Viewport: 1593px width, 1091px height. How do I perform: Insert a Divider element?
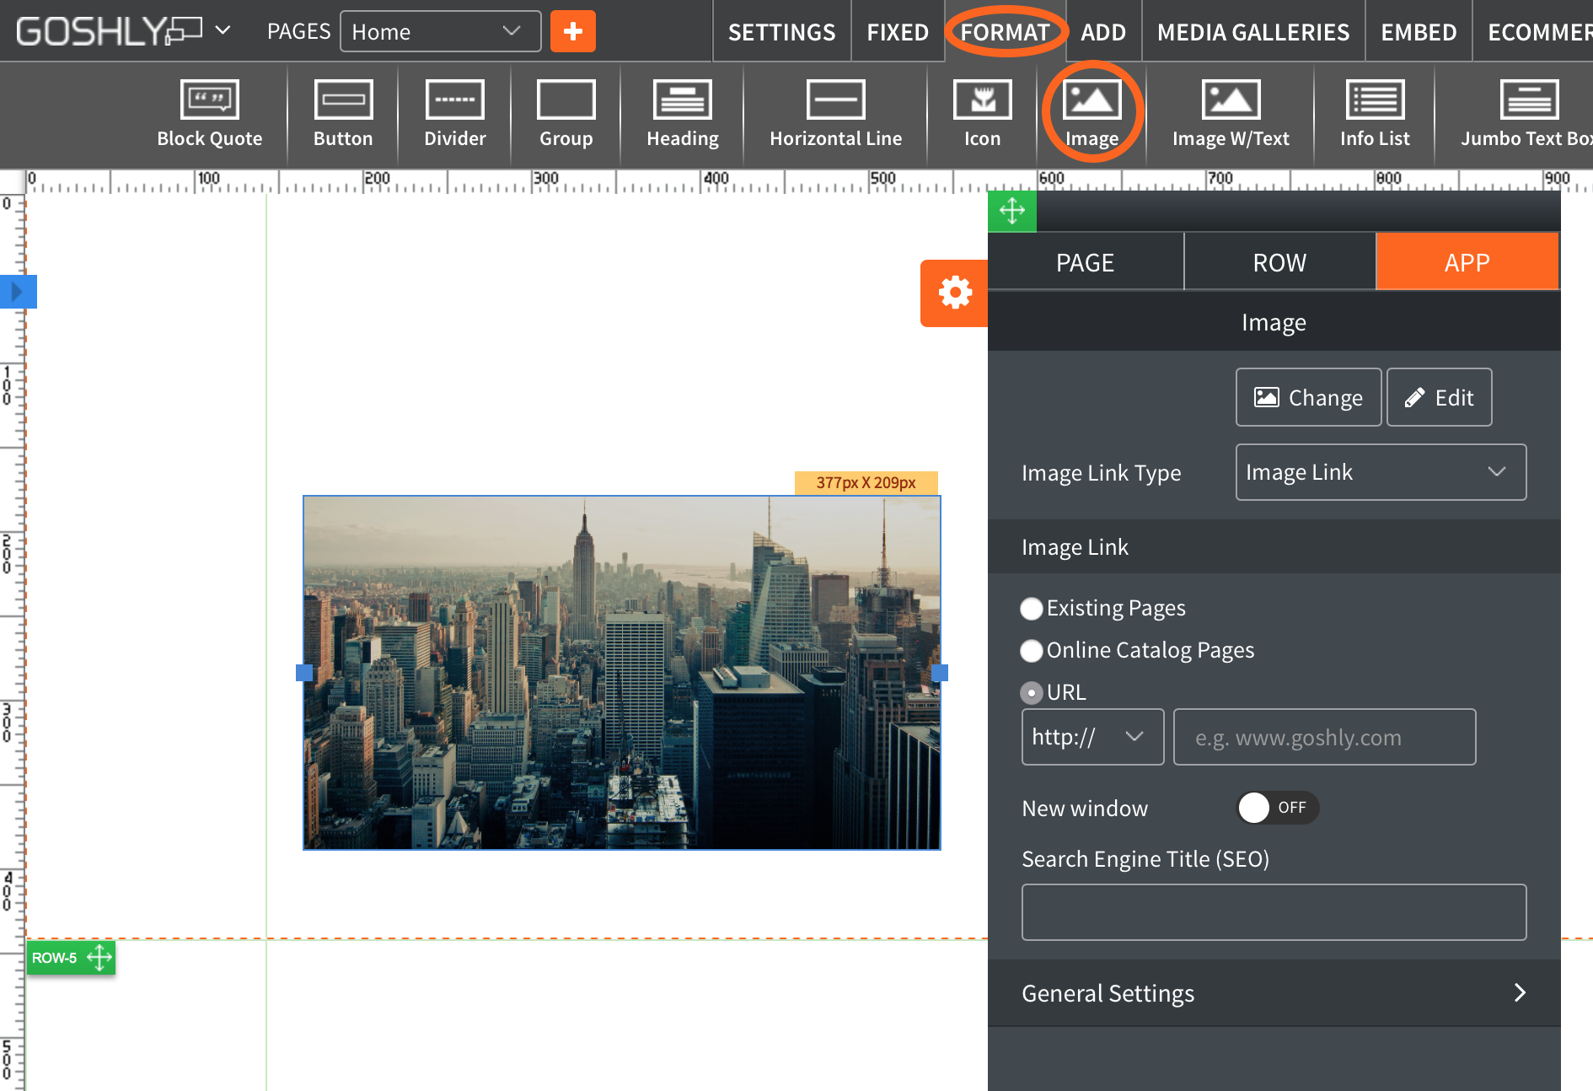click(x=454, y=114)
